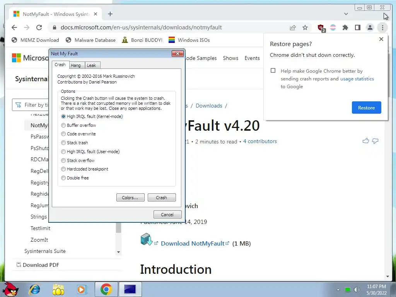Open the share page icon in address bar
This screenshot has width=396, height=297.
(x=293, y=27)
